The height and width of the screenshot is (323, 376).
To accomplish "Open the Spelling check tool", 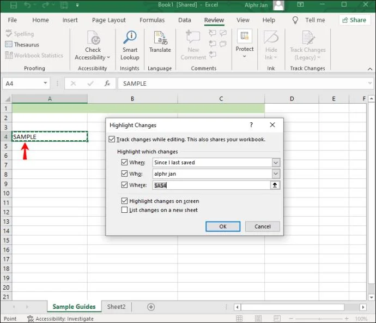I will pyautogui.click(x=20, y=34).
